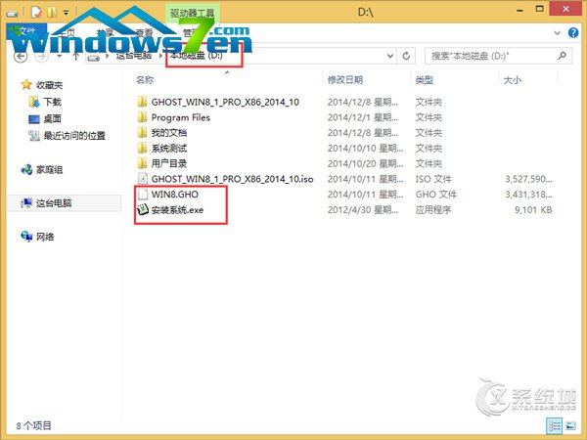Sort files by 大小 column header
Viewport: 587px width, 440px height.
515,79
